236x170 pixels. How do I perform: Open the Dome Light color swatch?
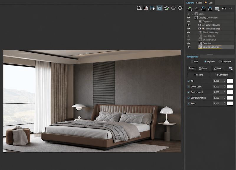(x=230, y=86)
